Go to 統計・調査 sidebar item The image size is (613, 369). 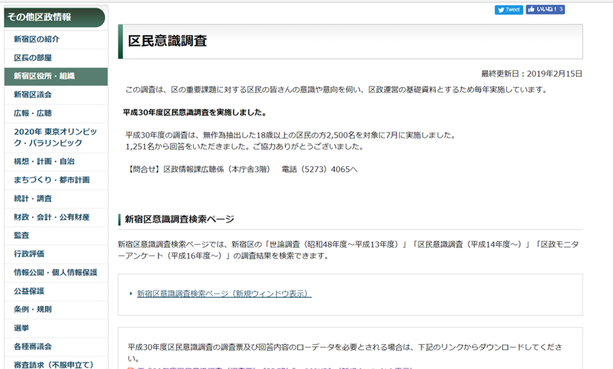pos(56,199)
